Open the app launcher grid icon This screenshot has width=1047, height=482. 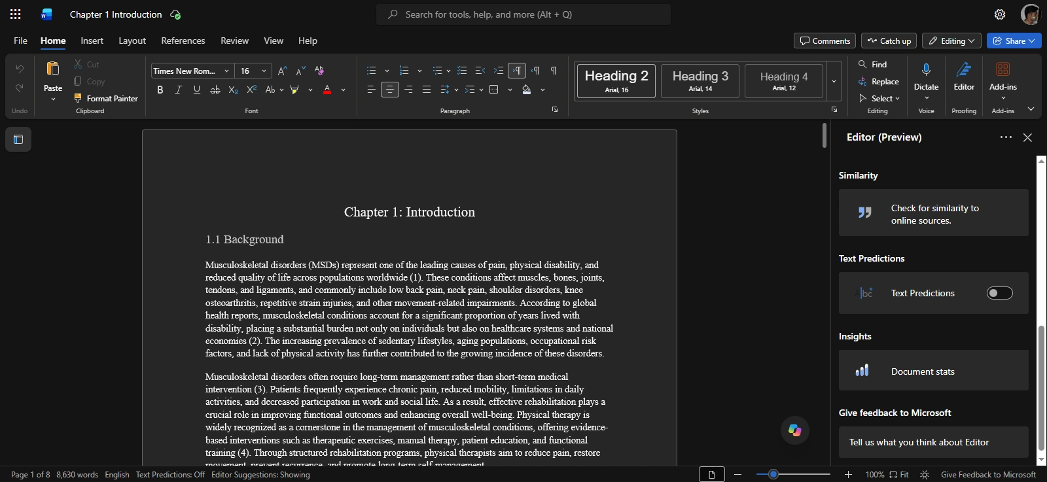point(15,14)
